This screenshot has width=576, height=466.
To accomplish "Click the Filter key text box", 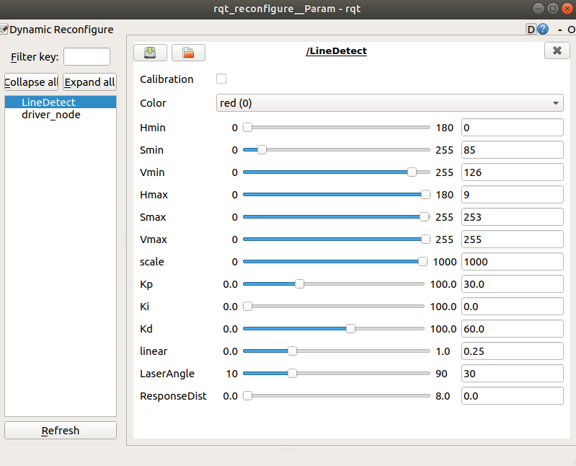I will coord(87,56).
